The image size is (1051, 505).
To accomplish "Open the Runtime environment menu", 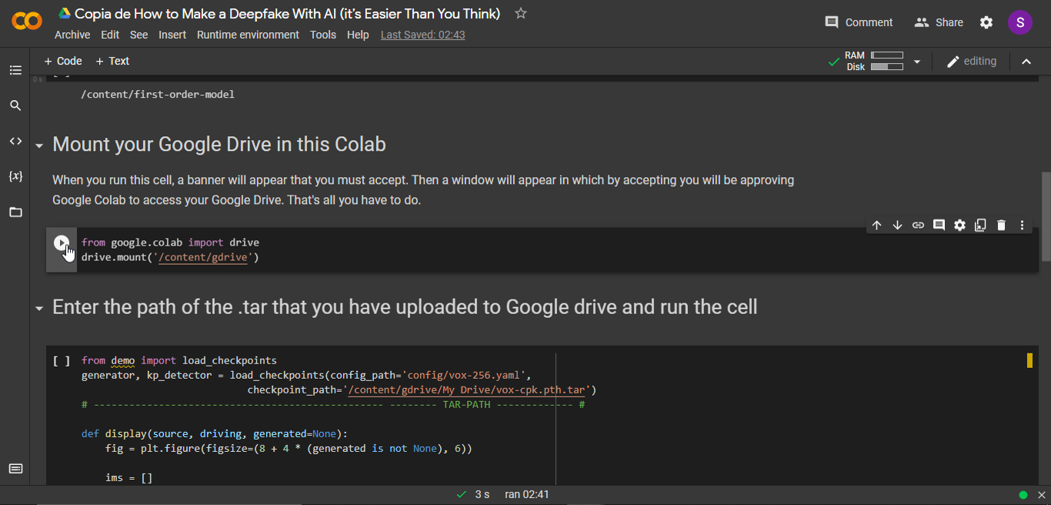I will [x=248, y=35].
